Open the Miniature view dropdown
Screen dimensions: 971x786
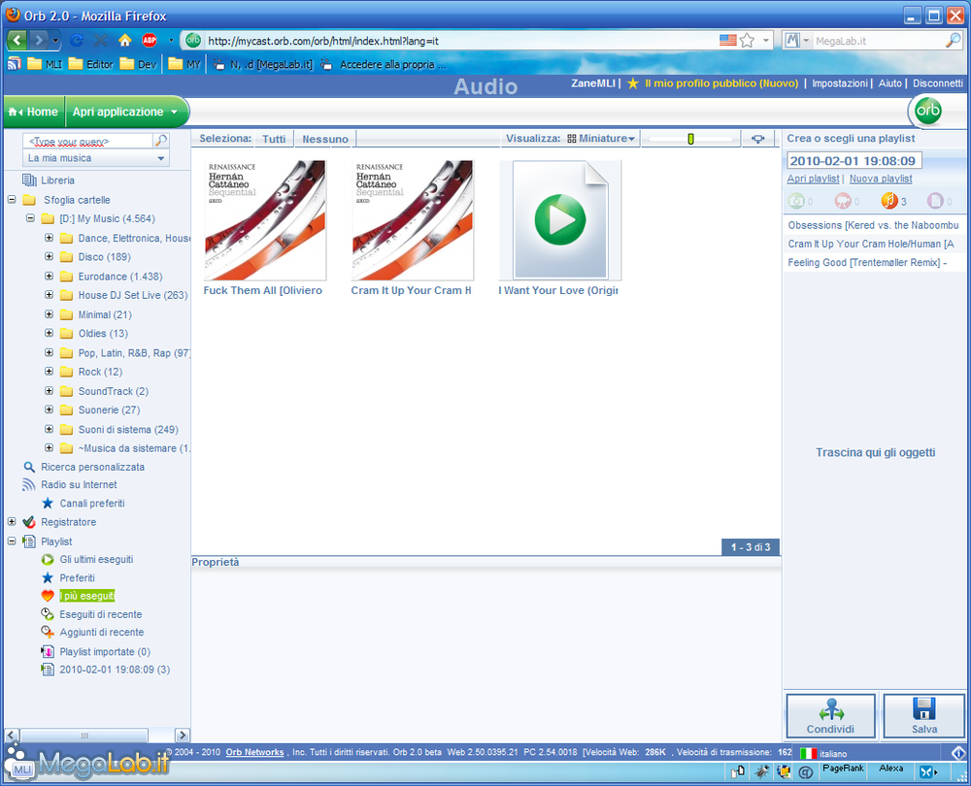click(601, 139)
